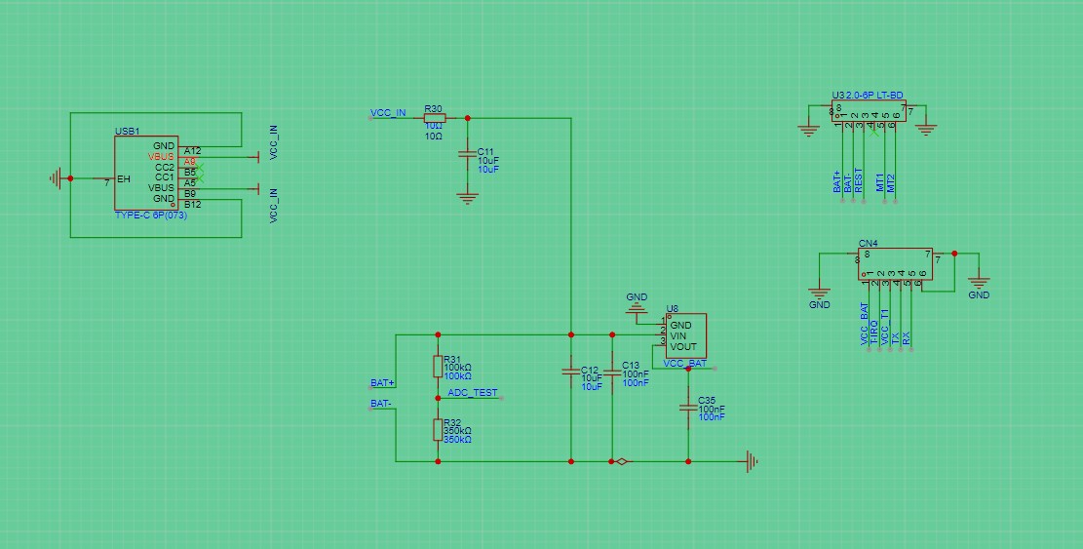Select the VCC_BAT net label under U8

[x=684, y=364]
